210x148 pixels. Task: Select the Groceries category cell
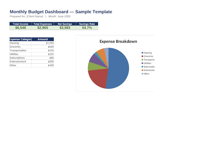[21, 47]
